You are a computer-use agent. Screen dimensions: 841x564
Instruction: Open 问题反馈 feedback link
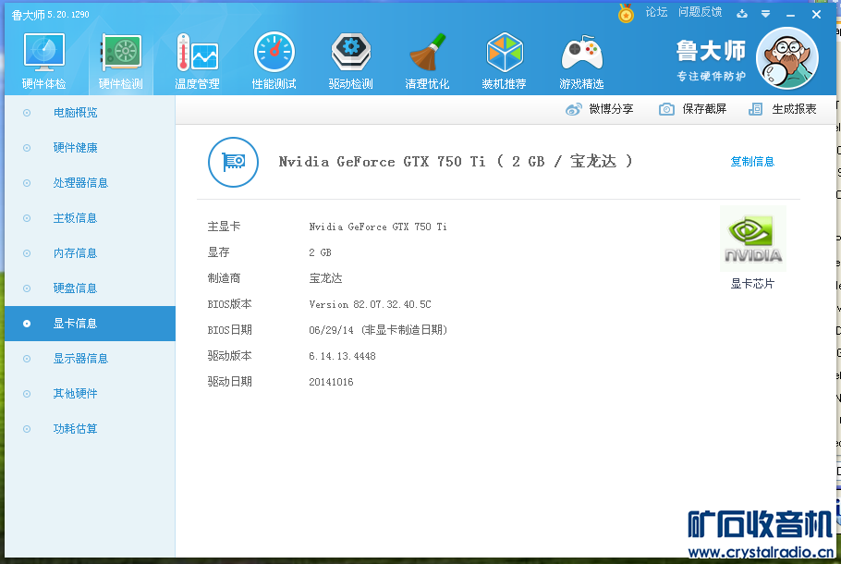click(x=700, y=12)
